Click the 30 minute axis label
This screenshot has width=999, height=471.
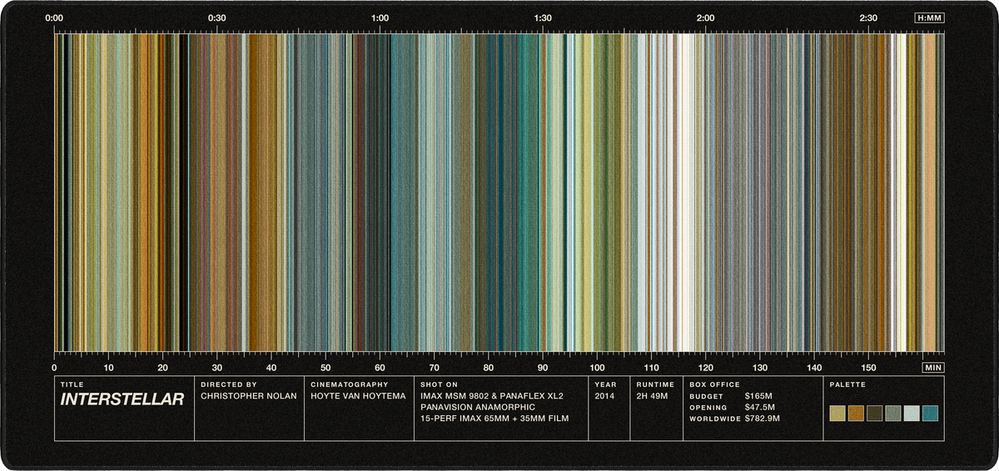tap(217, 368)
